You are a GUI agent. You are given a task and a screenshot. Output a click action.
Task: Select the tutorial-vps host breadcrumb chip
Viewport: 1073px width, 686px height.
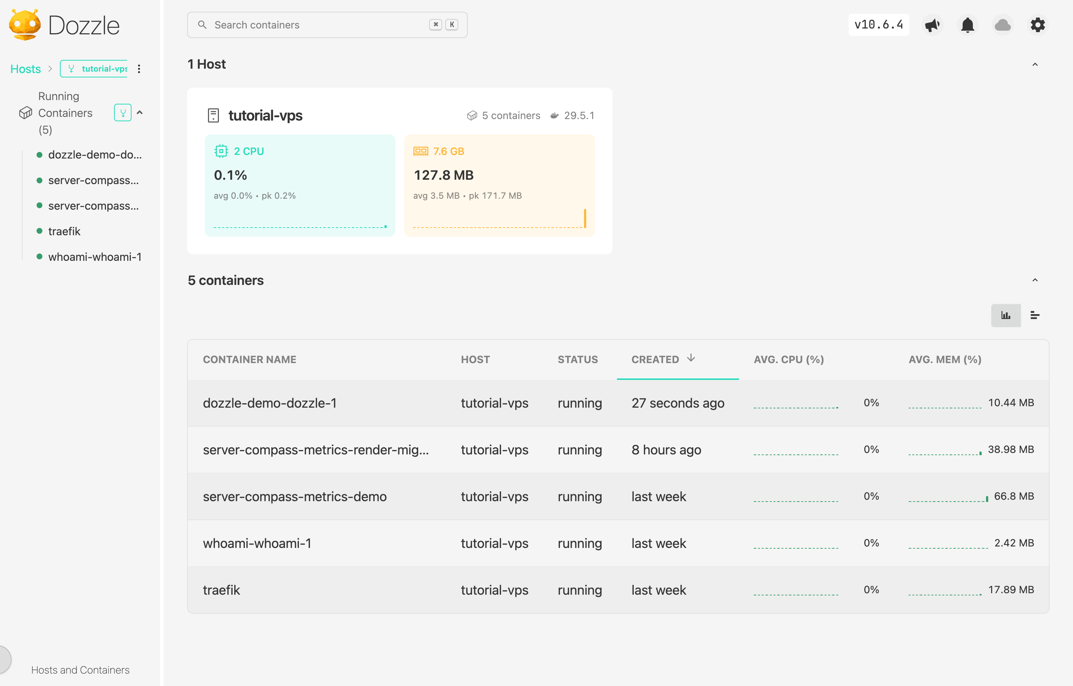click(x=94, y=69)
